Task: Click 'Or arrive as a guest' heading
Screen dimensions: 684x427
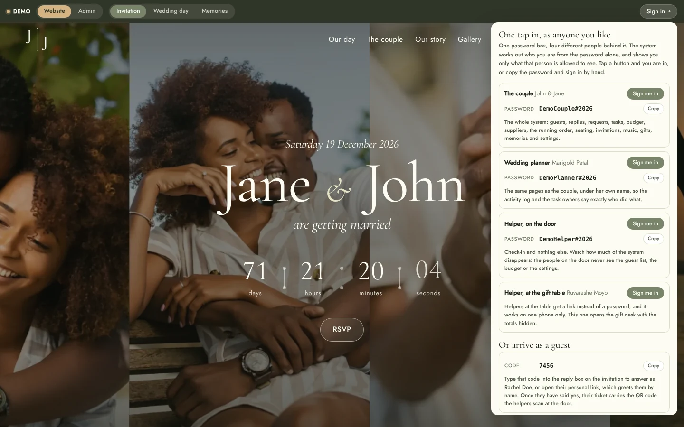Action: pyautogui.click(x=534, y=345)
